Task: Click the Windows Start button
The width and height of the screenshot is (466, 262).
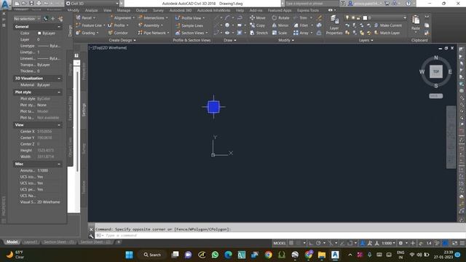Action: point(130,255)
